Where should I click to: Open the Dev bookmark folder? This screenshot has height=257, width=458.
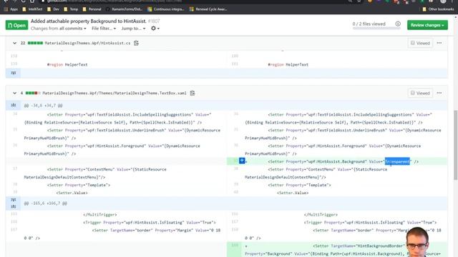tap(53, 9)
